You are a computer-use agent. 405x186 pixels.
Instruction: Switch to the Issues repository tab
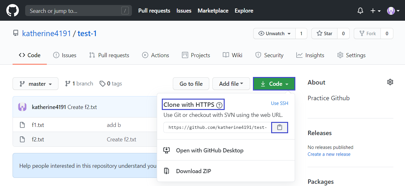tap(65, 55)
